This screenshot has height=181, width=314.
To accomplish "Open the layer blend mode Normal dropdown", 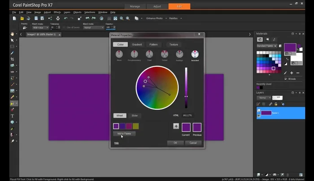I will (263, 98).
